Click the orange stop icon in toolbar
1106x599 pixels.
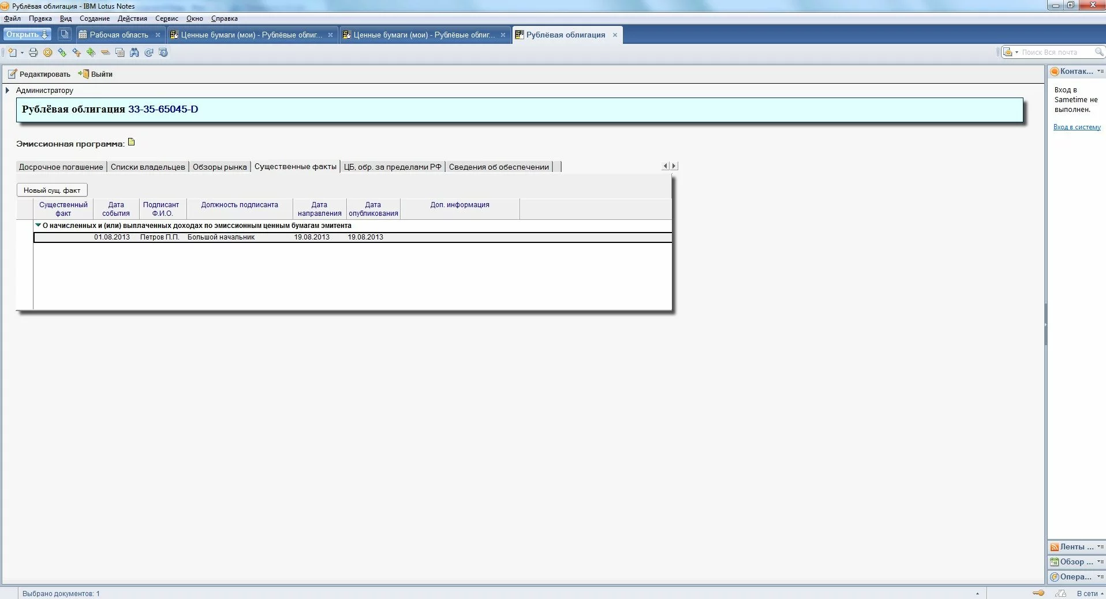(x=48, y=53)
